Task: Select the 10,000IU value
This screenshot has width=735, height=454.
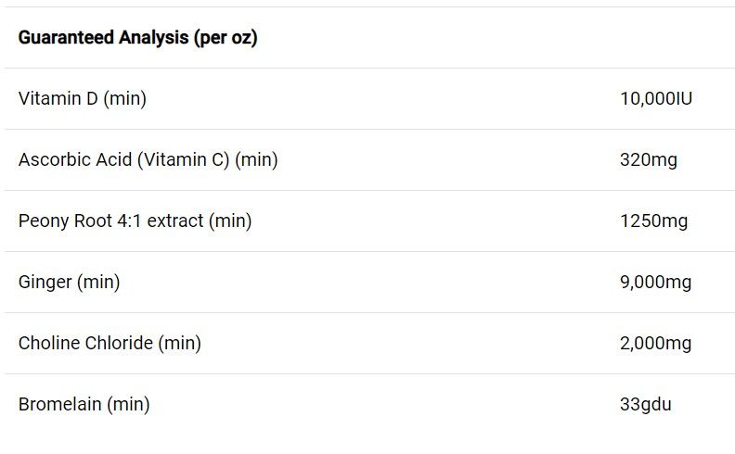Action: [x=655, y=98]
